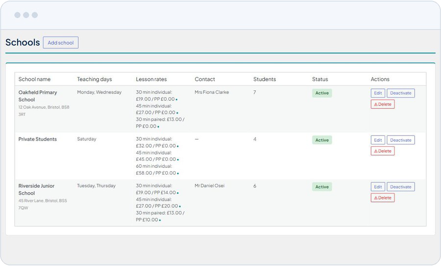Click Active status badge for Private Students
The width and height of the screenshot is (441, 266).
322,140
